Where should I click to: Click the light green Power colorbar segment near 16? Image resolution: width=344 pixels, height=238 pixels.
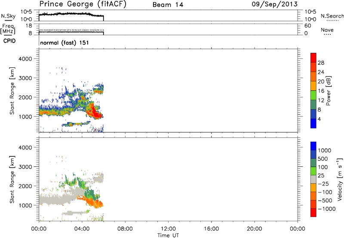(x=313, y=95)
